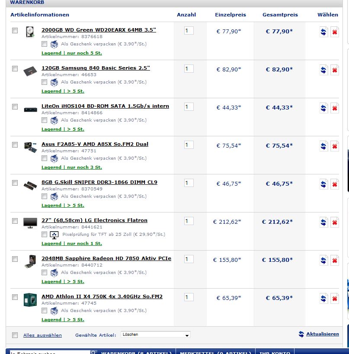Open Ihr Konto tab in bottom bar
Image resolution: width=349 pixels, height=354 pixels.
(x=275, y=352)
